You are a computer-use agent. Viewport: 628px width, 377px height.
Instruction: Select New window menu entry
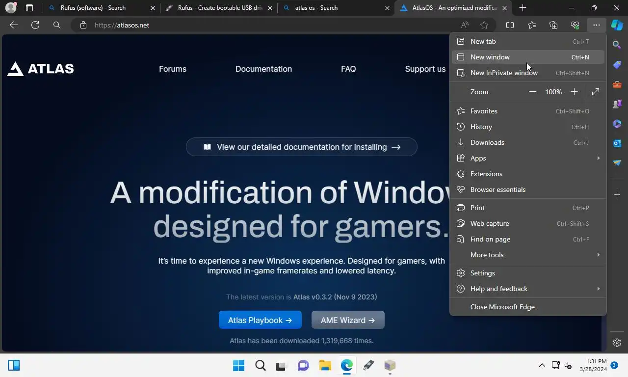(x=528, y=57)
